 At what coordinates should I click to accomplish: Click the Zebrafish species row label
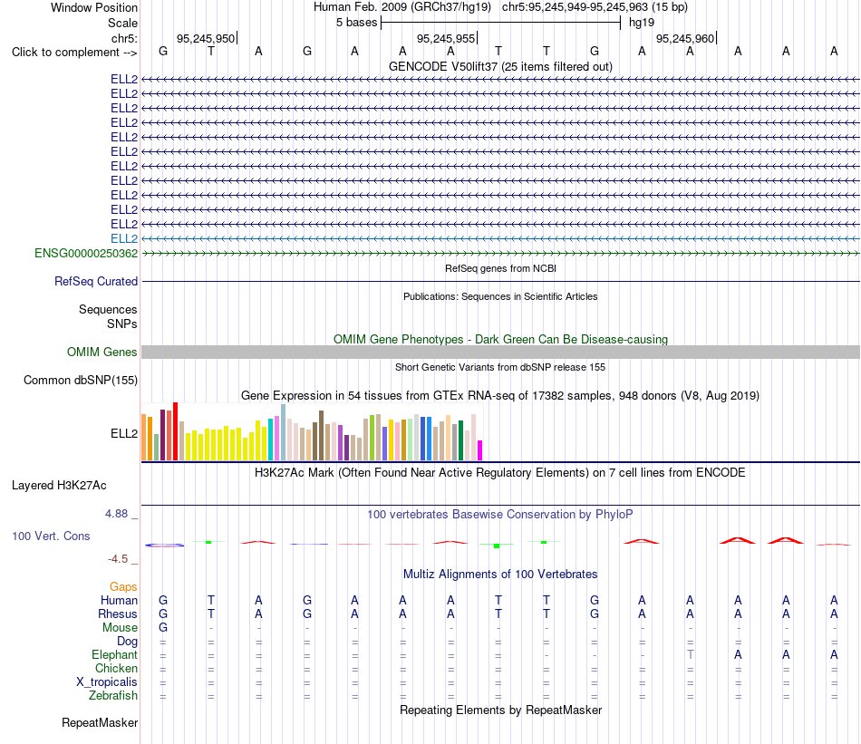(113, 696)
